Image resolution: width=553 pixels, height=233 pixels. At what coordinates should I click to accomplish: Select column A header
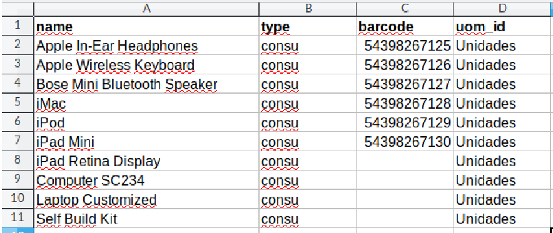[x=146, y=9]
